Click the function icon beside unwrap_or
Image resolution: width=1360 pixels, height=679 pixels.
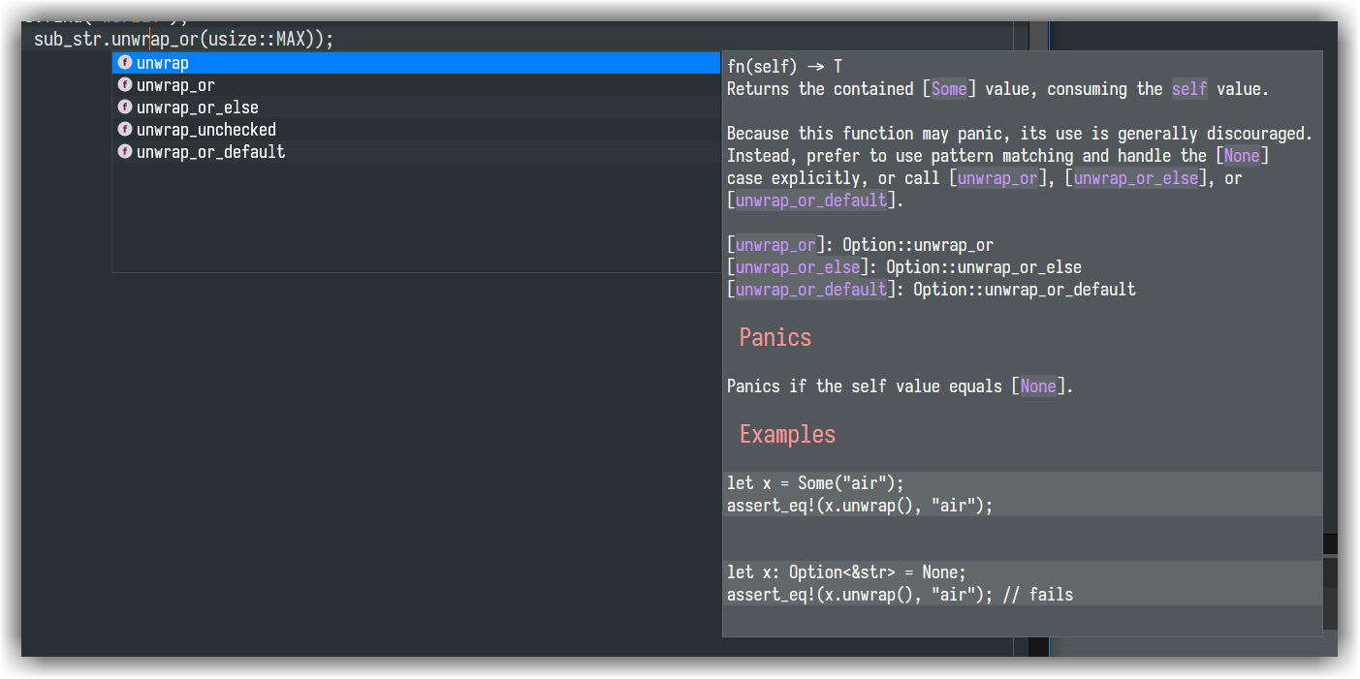[125, 85]
